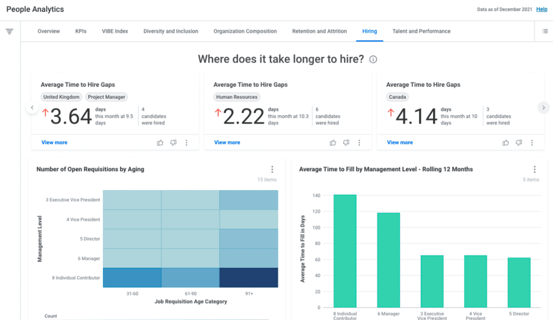This screenshot has width=553, height=320.
Task: Open the filter panel icon on left sidebar
Action: click(x=9, y=32)
